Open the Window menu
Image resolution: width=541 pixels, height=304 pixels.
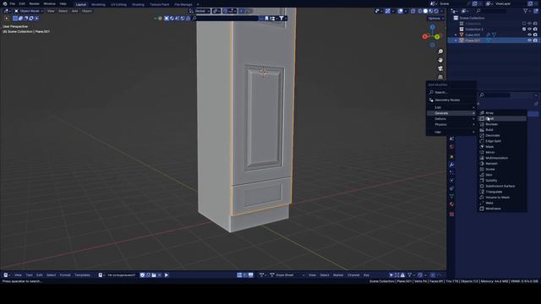pyautogui.click(x=49, y=3)
